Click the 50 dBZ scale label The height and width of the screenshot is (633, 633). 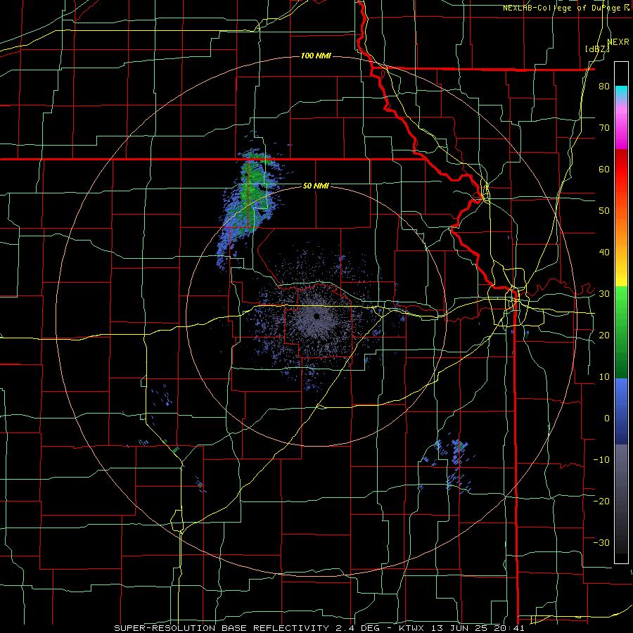[x=604, y=211]
